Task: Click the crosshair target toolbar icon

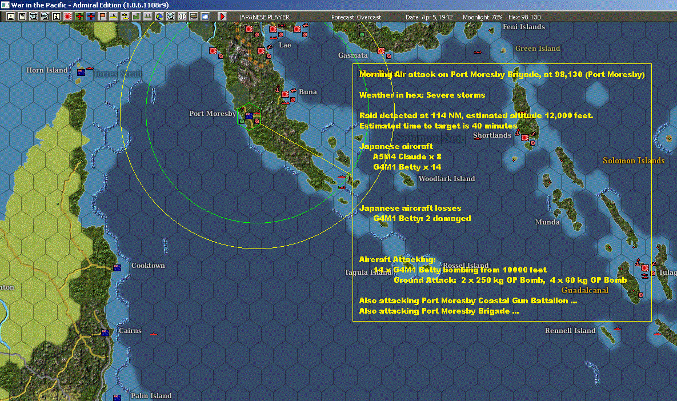Action: (x=171, y=17)
